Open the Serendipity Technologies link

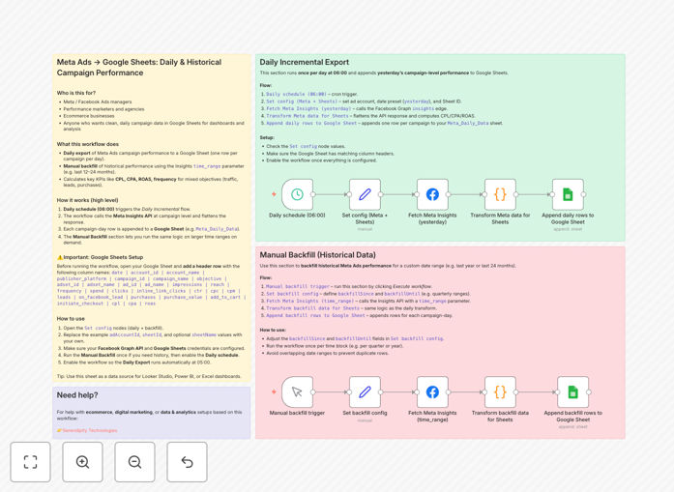tap(90, 430)
